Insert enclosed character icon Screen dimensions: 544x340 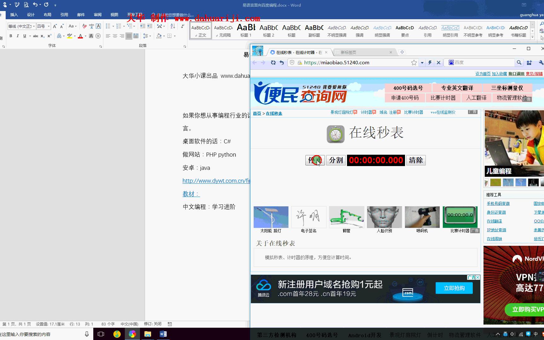coord(98,36)
